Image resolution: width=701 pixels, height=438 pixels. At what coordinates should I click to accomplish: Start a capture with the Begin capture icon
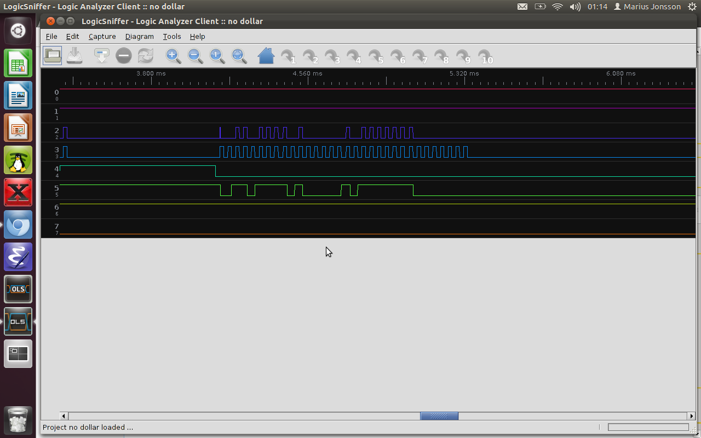tap(102, 55)
